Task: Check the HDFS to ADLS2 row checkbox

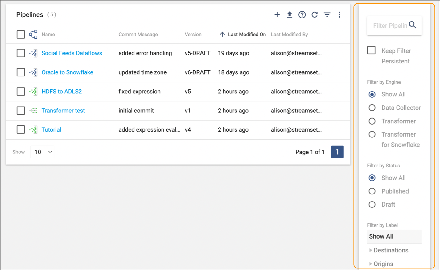Action: [x=21, y=91]
